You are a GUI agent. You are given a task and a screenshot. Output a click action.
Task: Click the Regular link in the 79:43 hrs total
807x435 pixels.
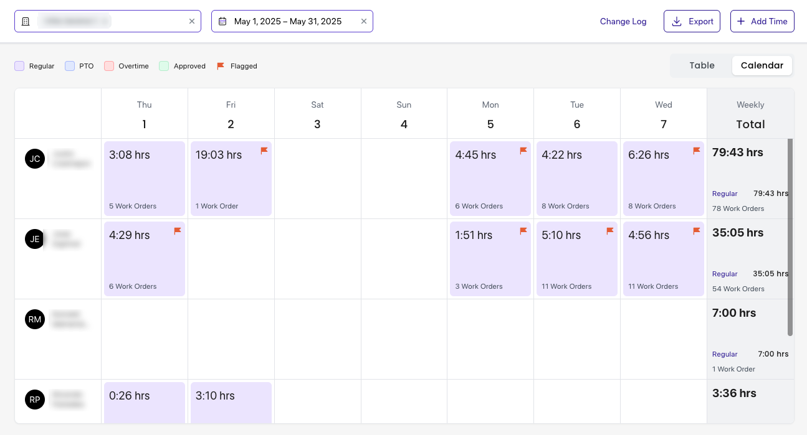pos(725,194)
